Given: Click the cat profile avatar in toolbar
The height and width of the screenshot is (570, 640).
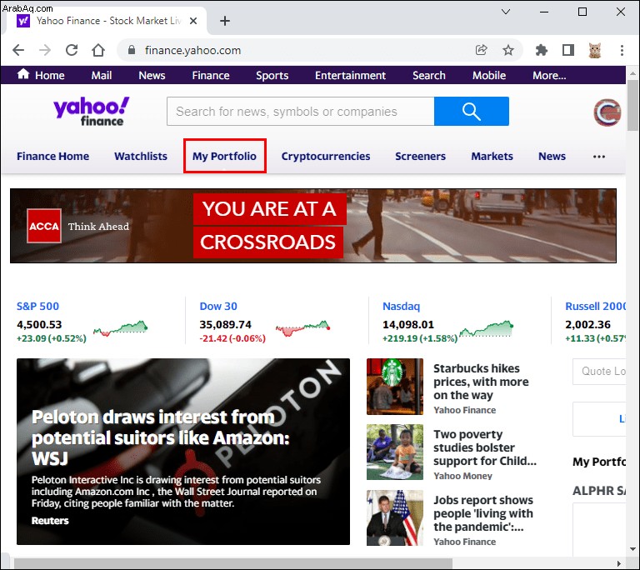Looking at the screenshot, I should click(x=595, y=50).
